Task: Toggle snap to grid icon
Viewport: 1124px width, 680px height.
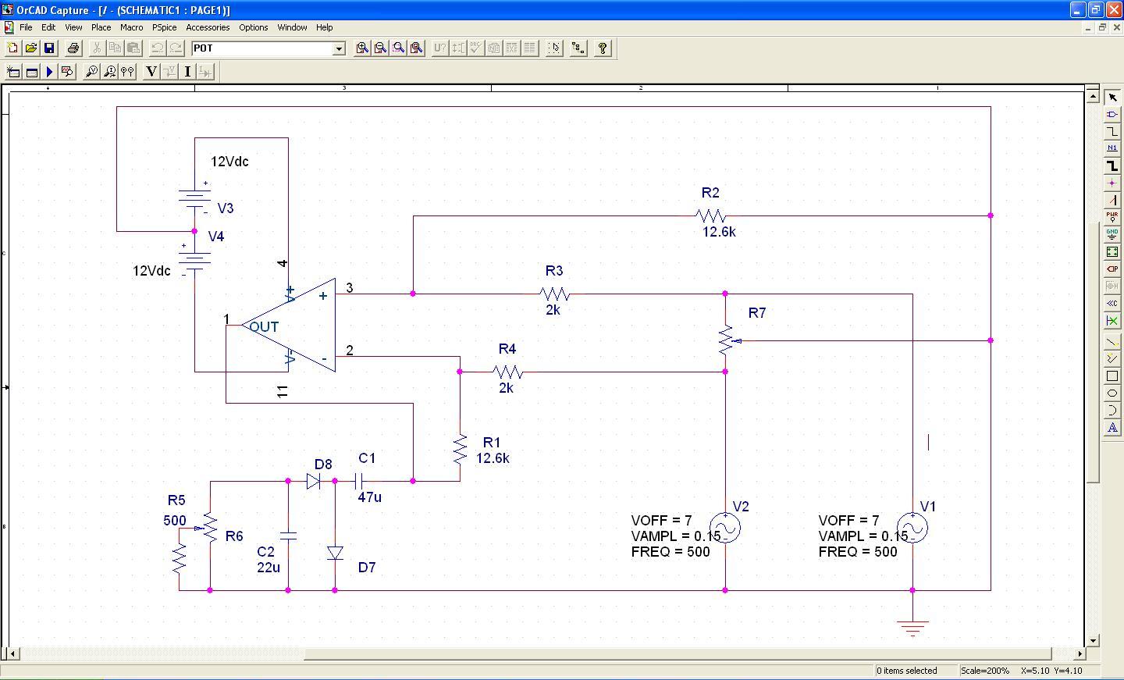Action: [553, 48]
